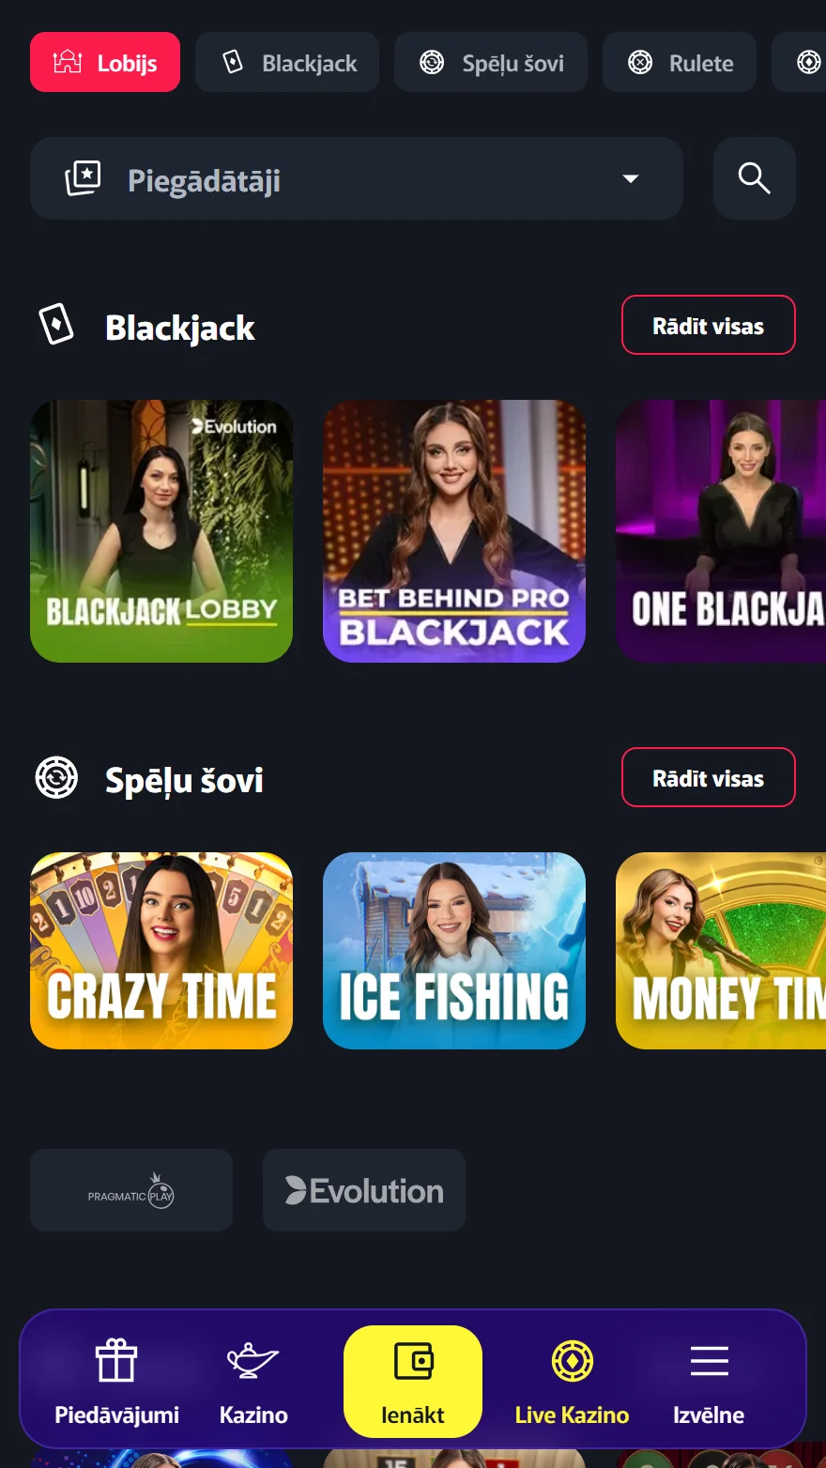826x1468 pixels.
Task: Open the Spēļu šovi category tab
Action: 491,62
